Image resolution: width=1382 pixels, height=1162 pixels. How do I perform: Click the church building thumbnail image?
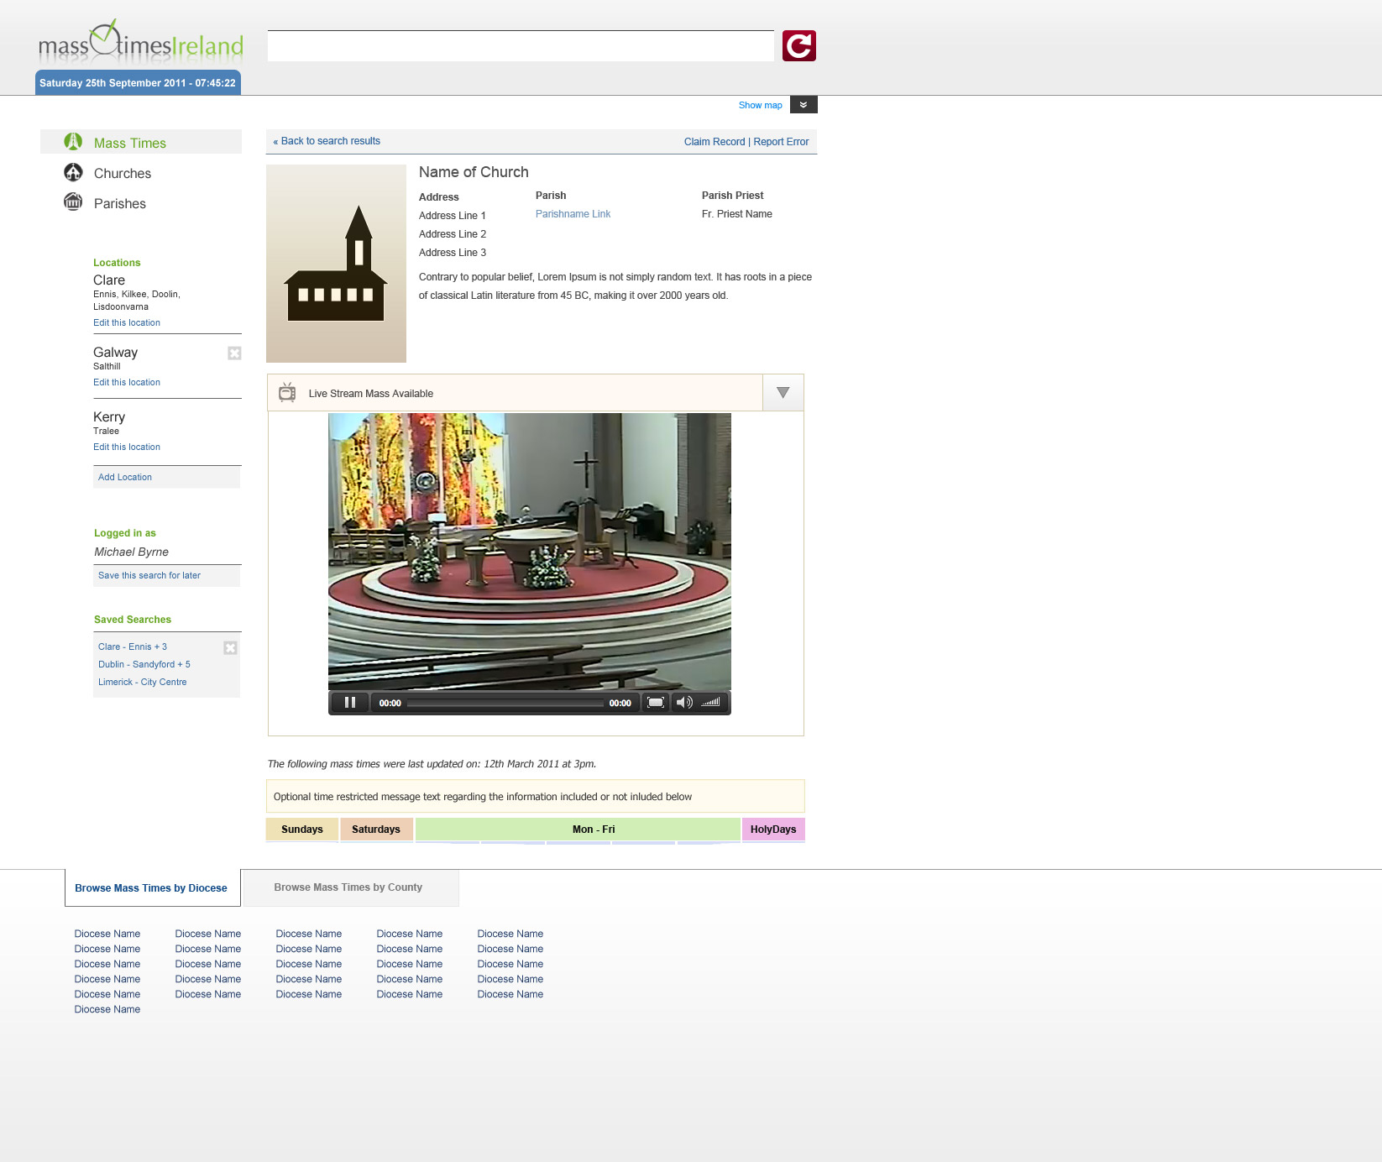tap(336, 264)
